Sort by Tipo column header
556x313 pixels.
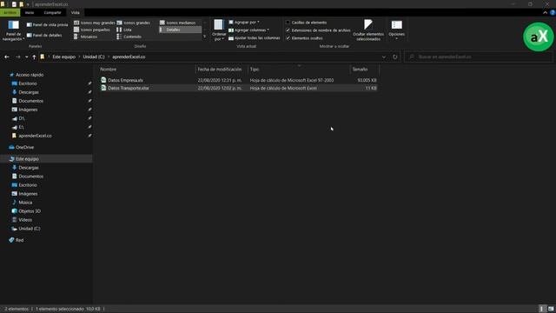coord(299,70)
